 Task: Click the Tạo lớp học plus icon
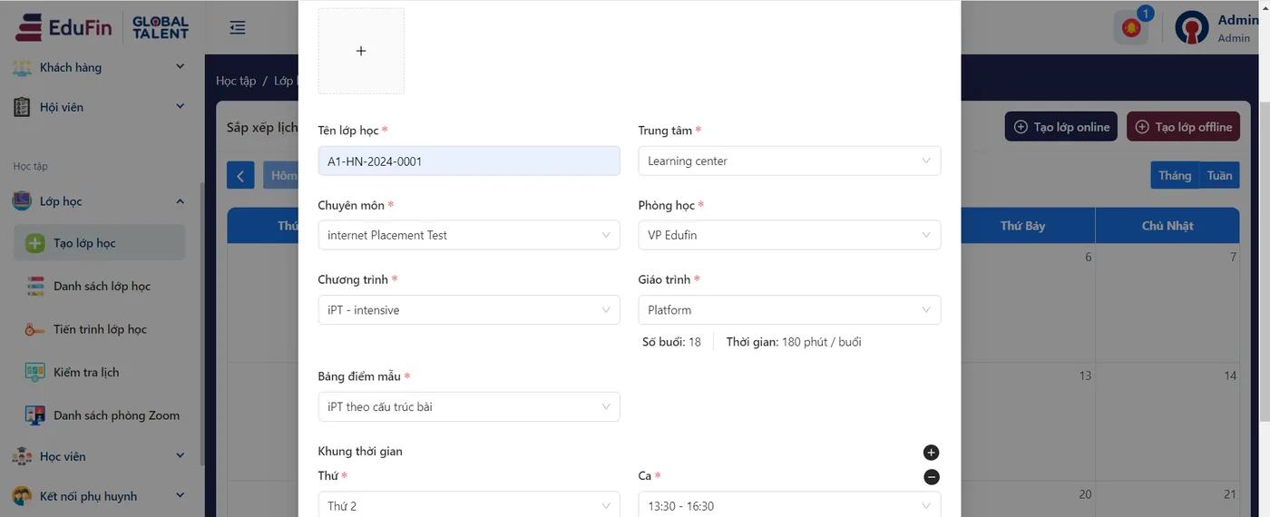[35, 243]
